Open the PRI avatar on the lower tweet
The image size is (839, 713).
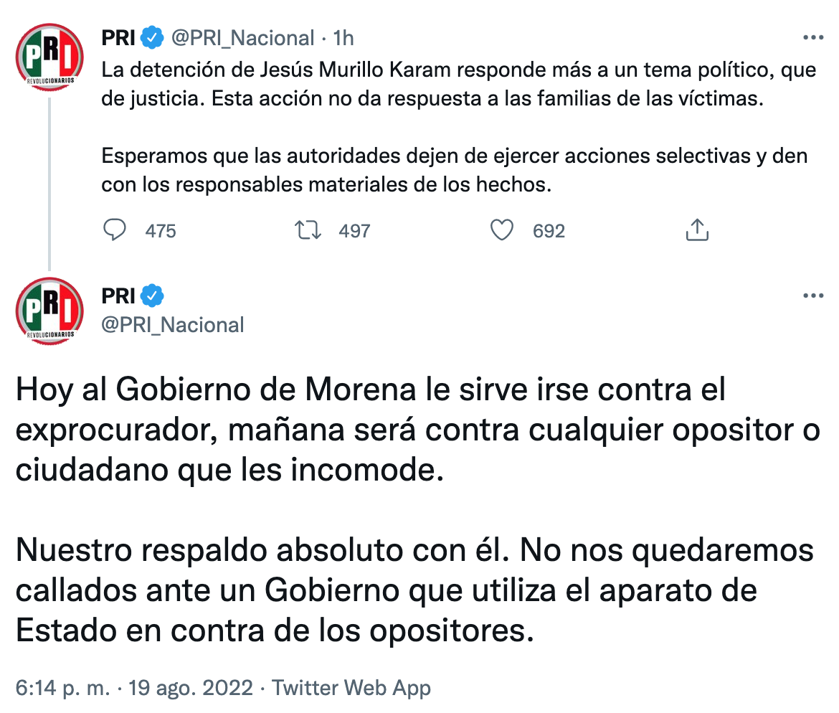[x=49, y=311]
